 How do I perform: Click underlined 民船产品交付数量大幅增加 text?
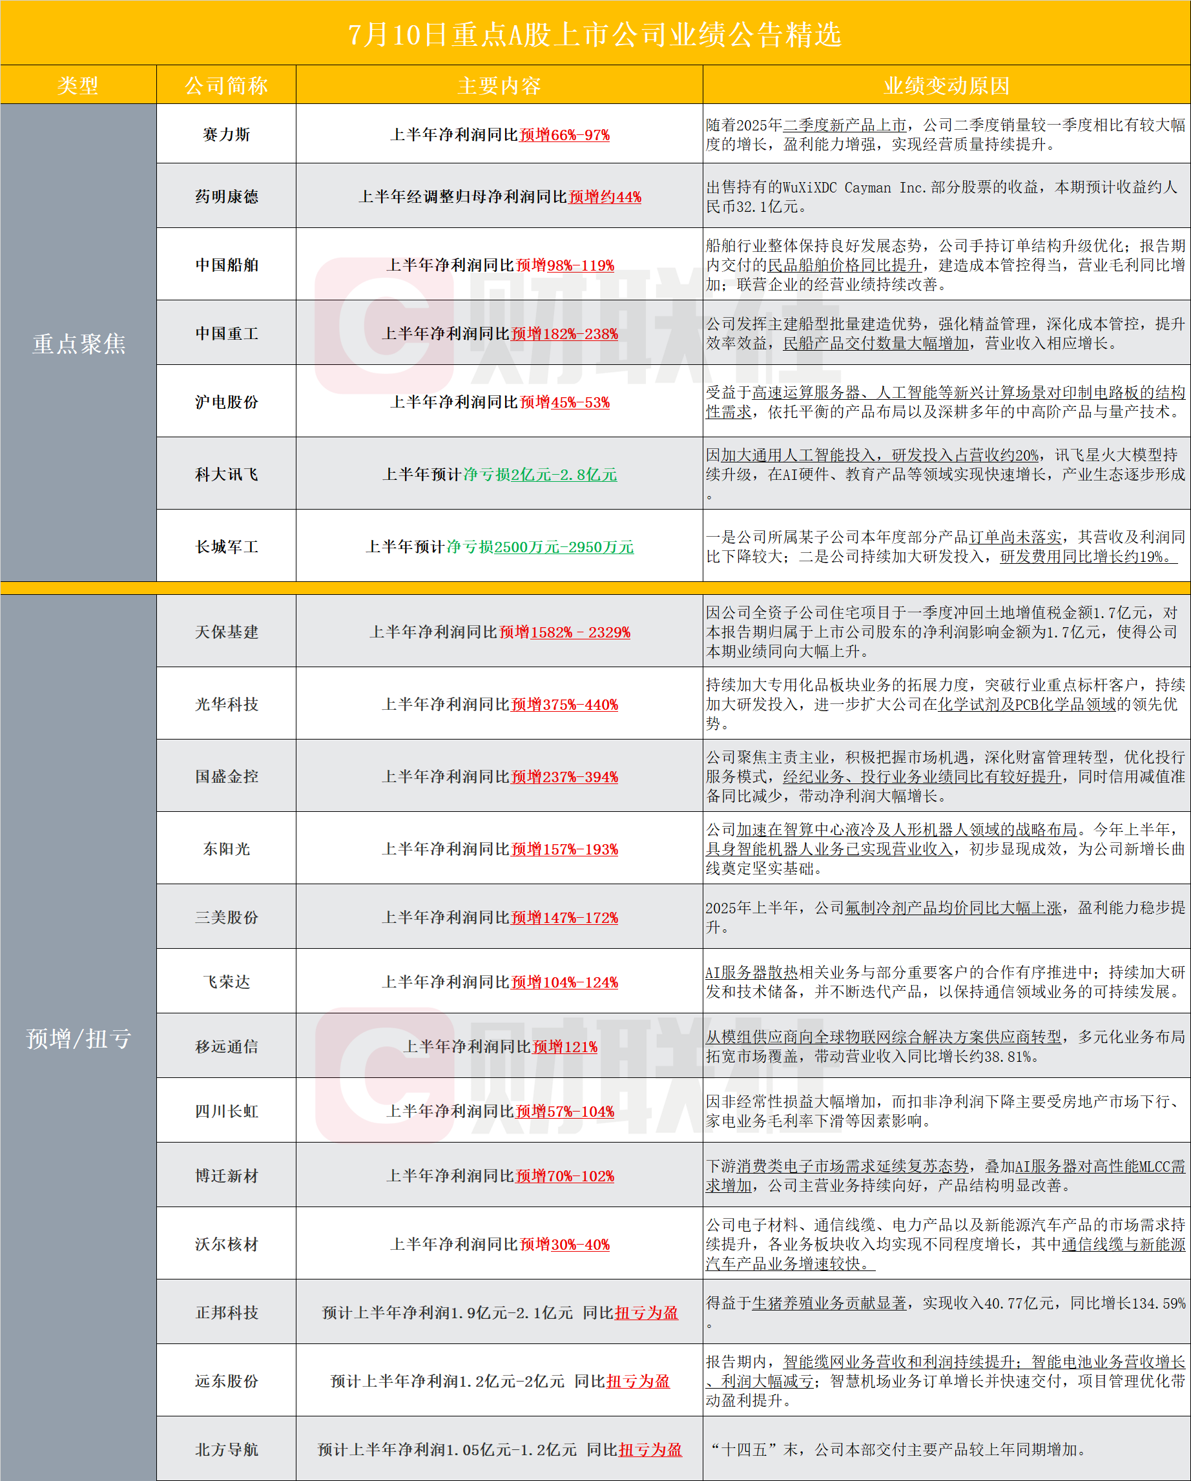[876, 344]
